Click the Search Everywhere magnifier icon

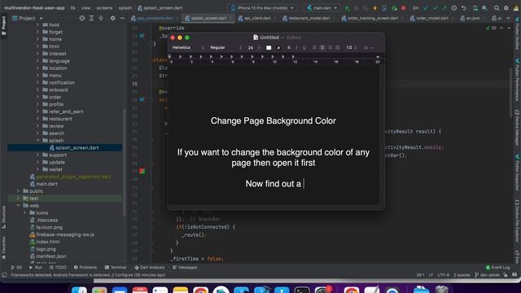point(497,8)
